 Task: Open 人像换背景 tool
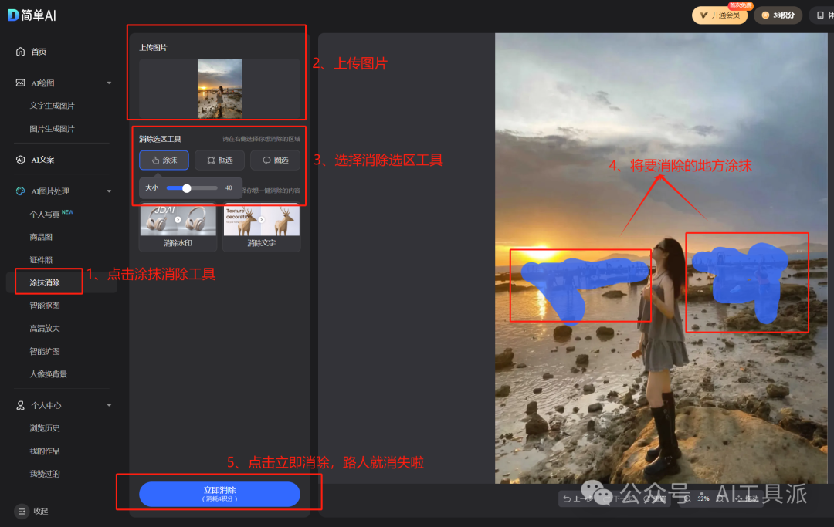pos(49,374)
